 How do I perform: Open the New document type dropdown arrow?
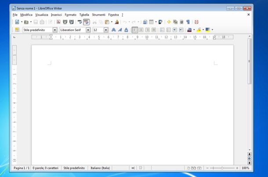[x=22, y=22]
